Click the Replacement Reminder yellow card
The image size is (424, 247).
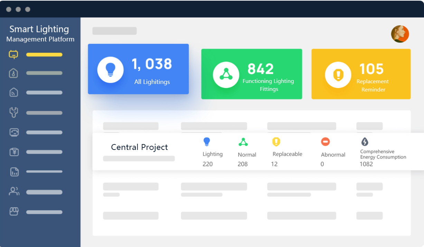(361, 74)
